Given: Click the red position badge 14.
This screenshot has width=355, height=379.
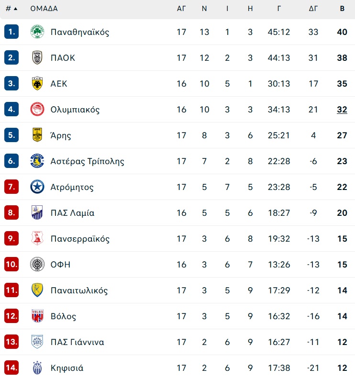Looking at the screenshot, I should click(x=11, y=368).
